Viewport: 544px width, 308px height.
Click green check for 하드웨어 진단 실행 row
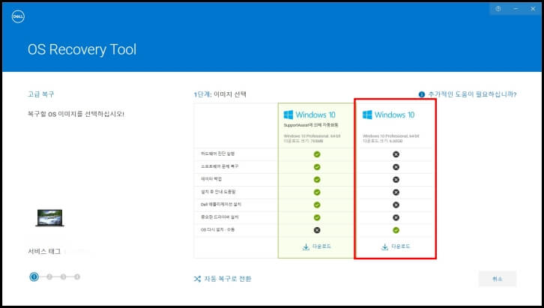click(317, 154)
